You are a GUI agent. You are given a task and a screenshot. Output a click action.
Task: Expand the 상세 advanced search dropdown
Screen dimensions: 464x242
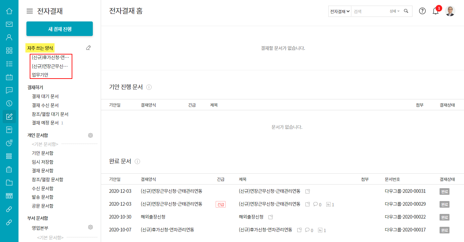[394, 11]
